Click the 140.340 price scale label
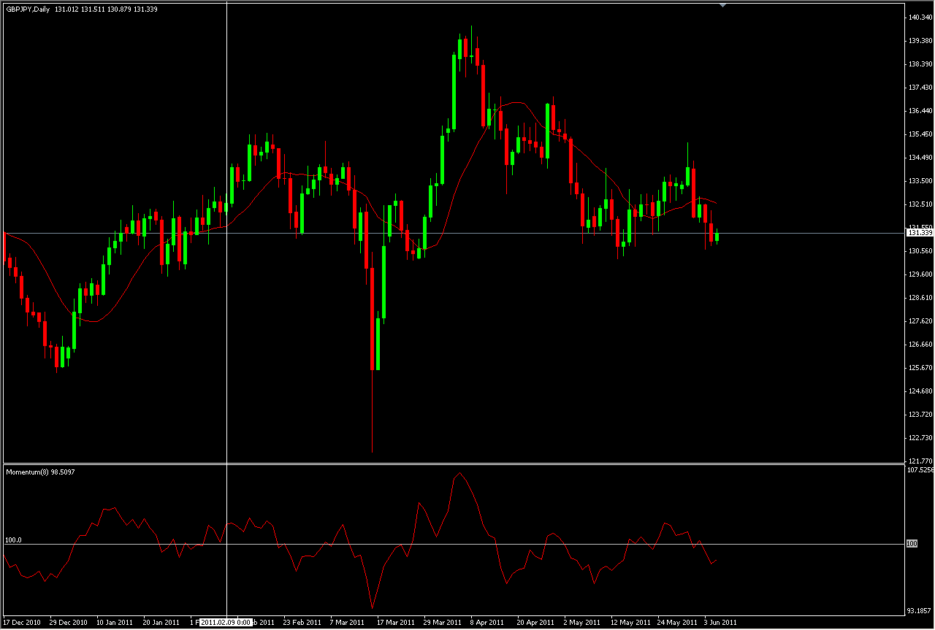Screen dimensions: 935x630 [919, 17]
